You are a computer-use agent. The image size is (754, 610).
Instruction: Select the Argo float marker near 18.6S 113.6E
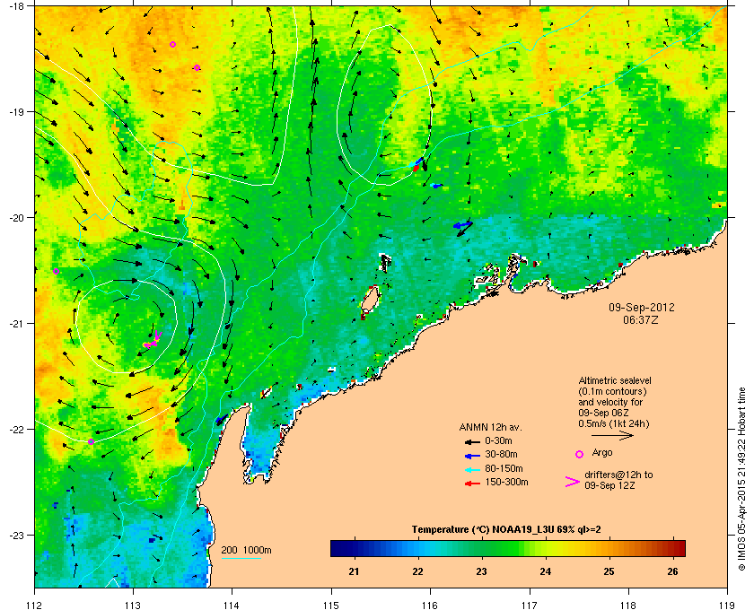[197, 68]
